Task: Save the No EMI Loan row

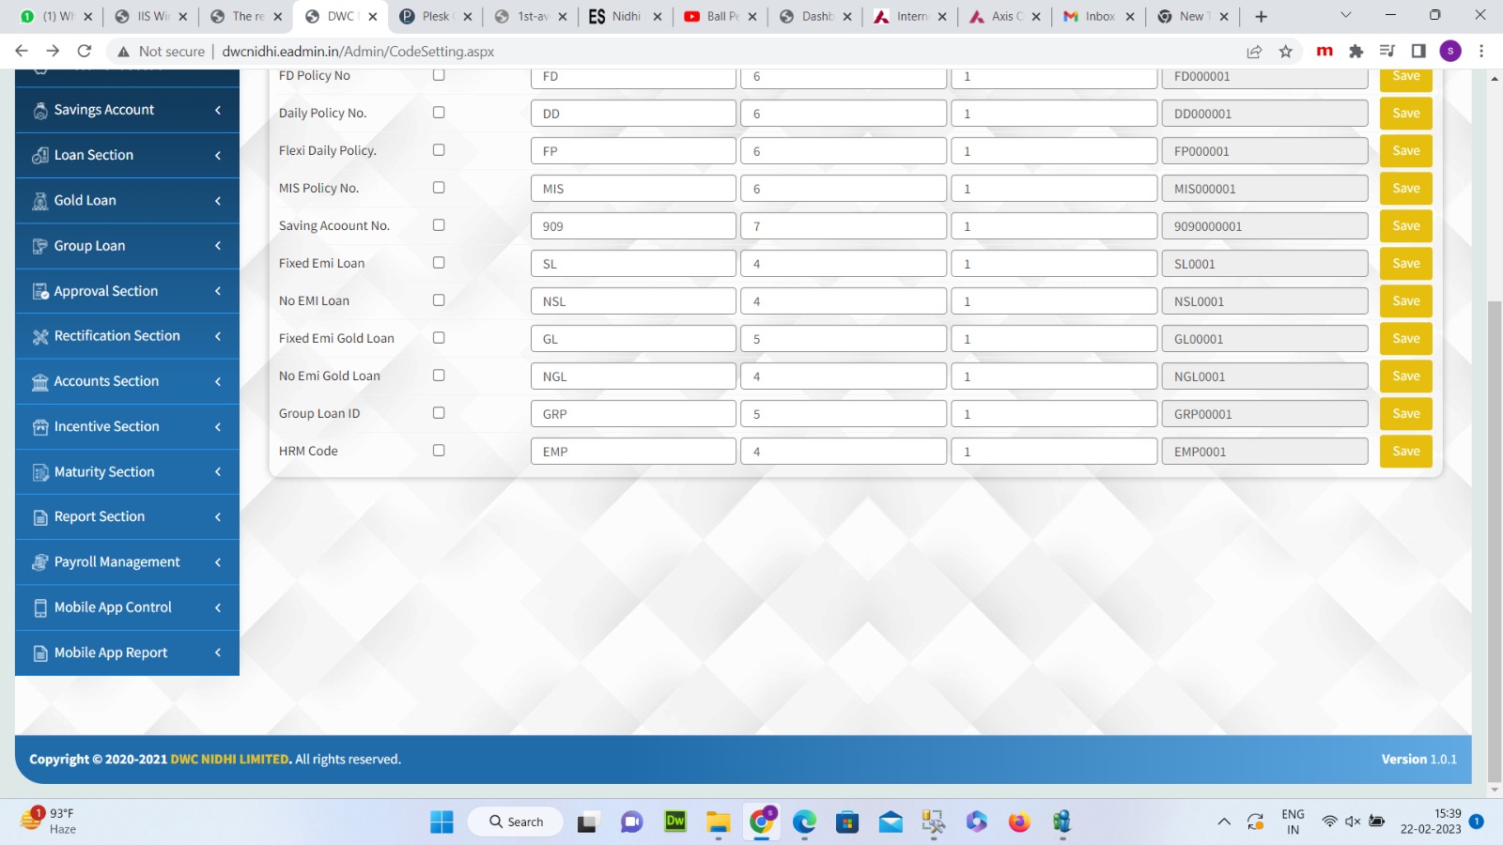Action: tap(1406, 300)
